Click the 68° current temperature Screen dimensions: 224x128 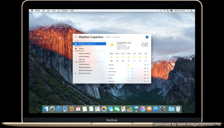(145, 45)
